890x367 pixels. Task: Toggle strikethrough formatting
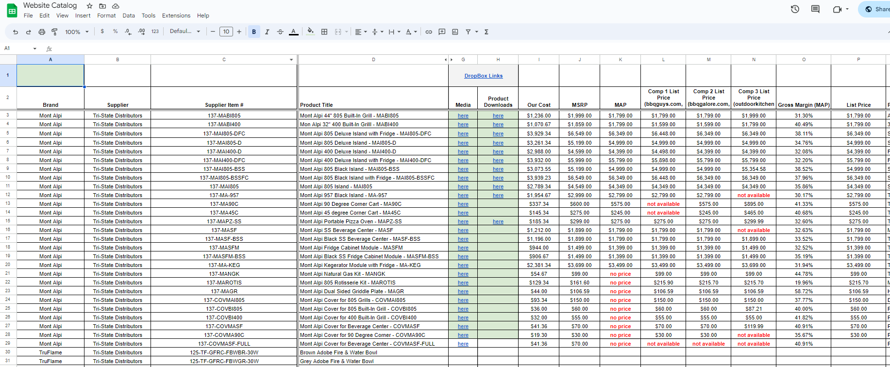point(280,32)
